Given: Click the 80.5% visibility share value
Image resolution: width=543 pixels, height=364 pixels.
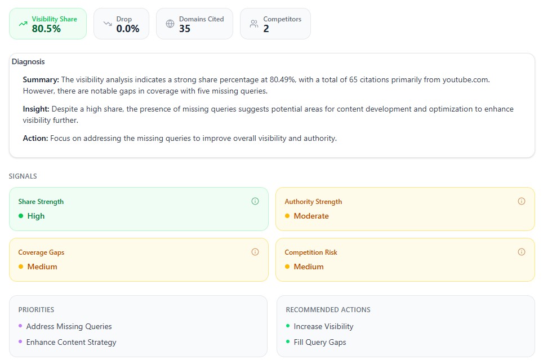Looking at the screenshot, I should click(x=46, y=29).
